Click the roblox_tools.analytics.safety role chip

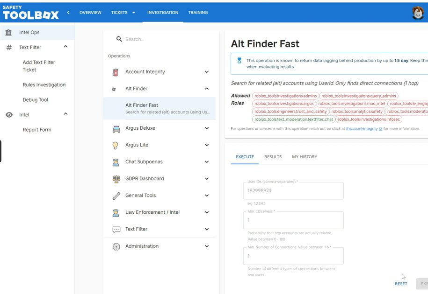coord(357,112)
